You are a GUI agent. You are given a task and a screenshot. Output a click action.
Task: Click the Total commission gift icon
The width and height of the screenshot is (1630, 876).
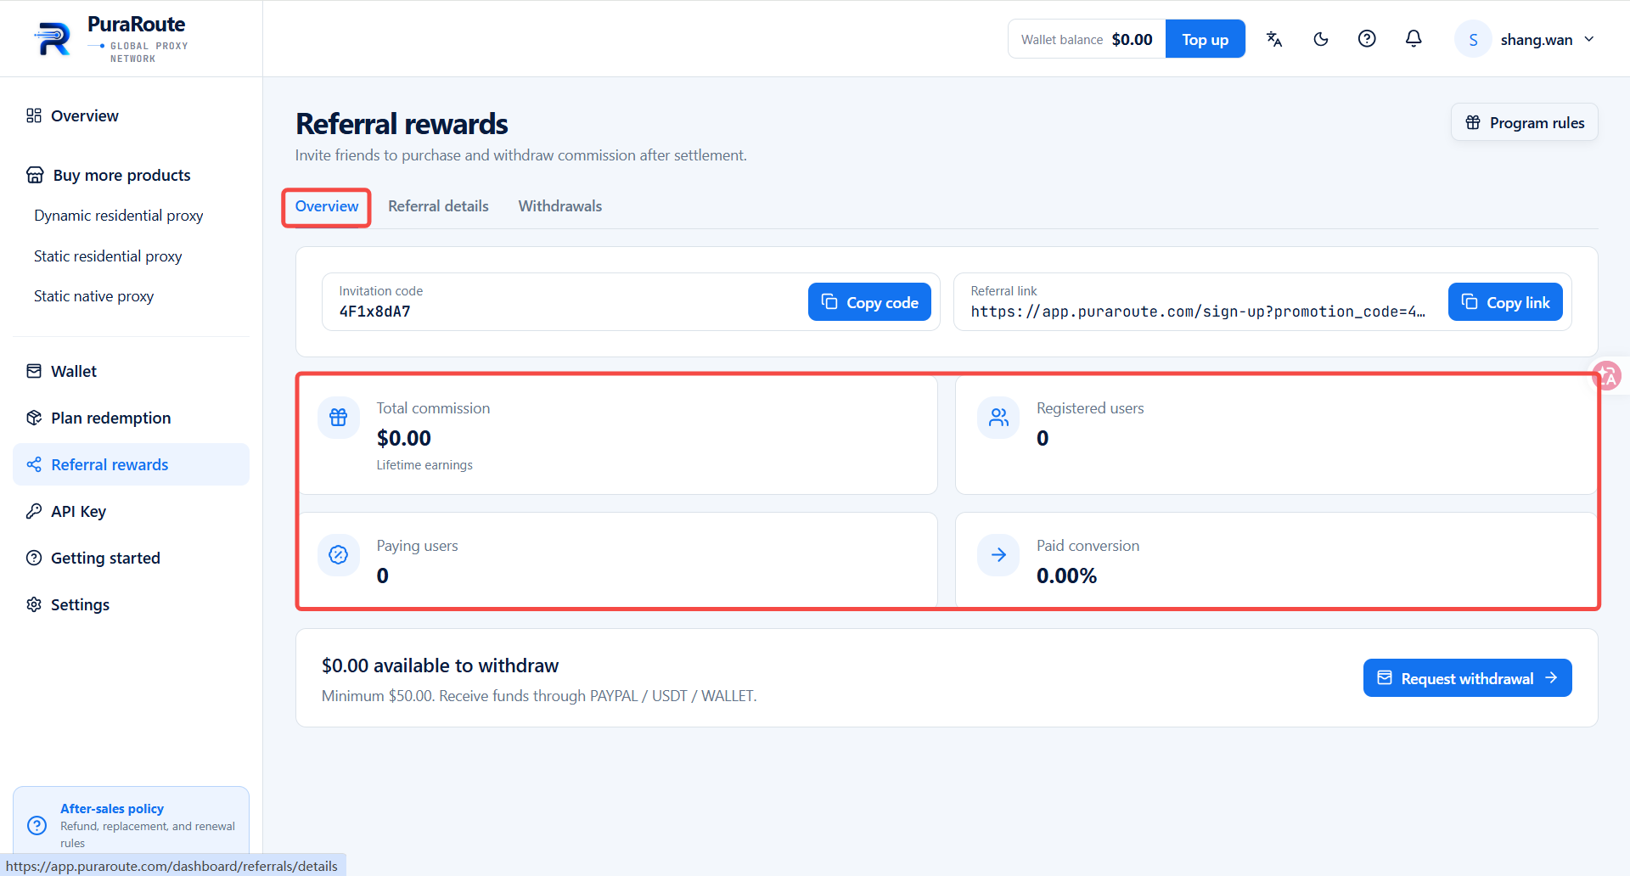pyautogui.click(x=339, y=417)
